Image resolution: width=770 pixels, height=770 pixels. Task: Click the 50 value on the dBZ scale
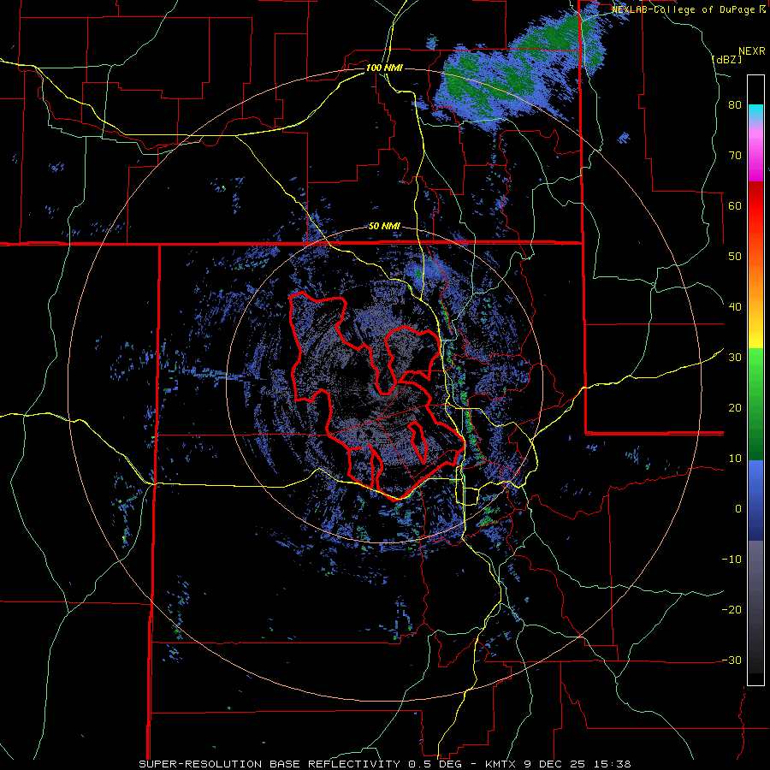[735, 257]
